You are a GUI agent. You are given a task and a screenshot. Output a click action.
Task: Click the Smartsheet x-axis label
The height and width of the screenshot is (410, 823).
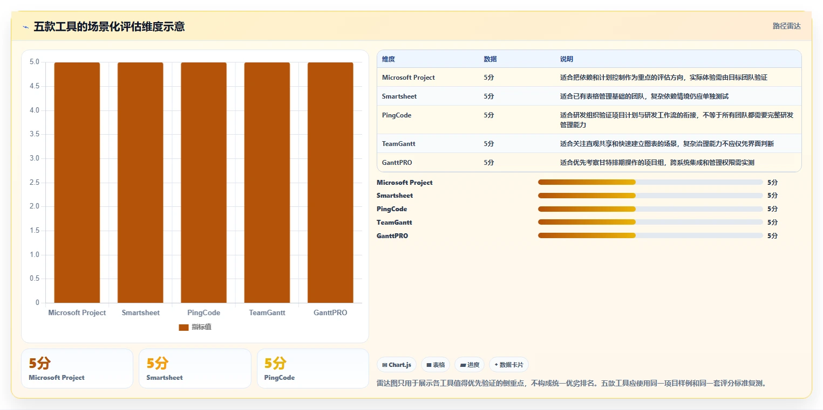[x=140, y=312]
